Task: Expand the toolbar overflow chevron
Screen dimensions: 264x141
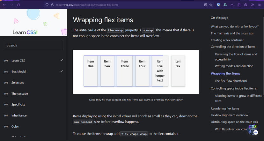Action: (253, 5)
